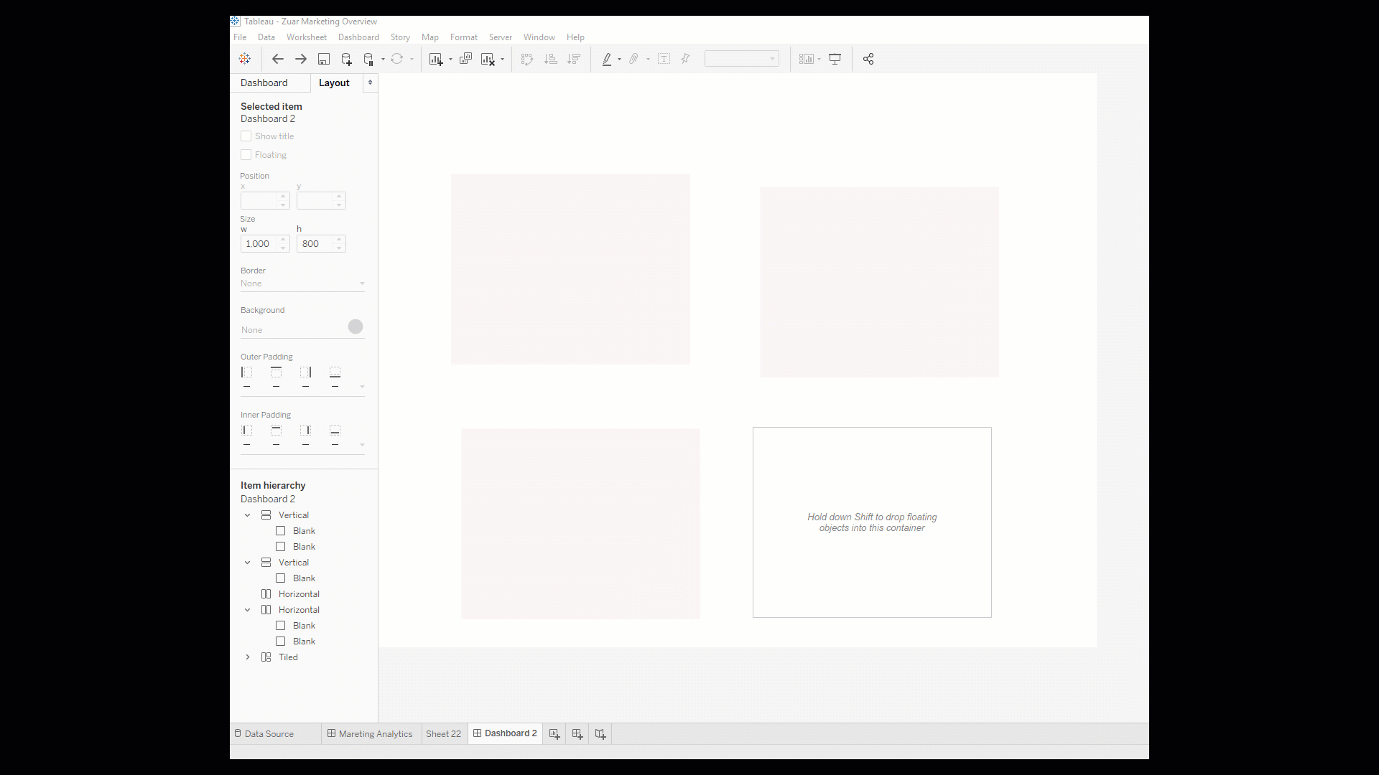This screenshot has width=1379, height=775.
Task: Open the File menu
Action: pos(240,37)
